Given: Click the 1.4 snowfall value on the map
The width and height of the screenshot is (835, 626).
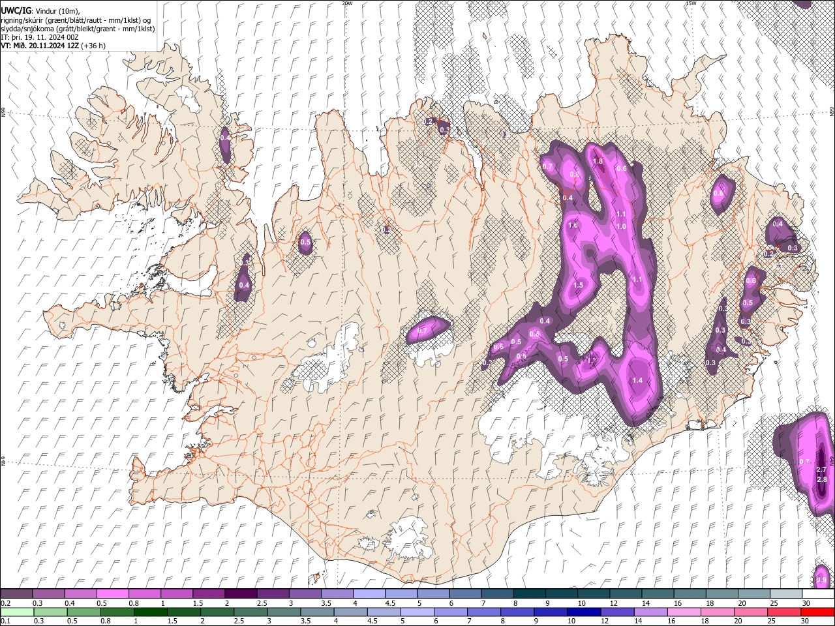Looking at the screenshot, I should (x=637, y=380).
